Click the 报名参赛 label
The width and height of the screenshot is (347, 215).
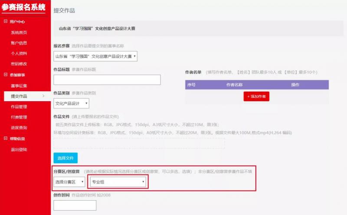[x=62, y=46]
